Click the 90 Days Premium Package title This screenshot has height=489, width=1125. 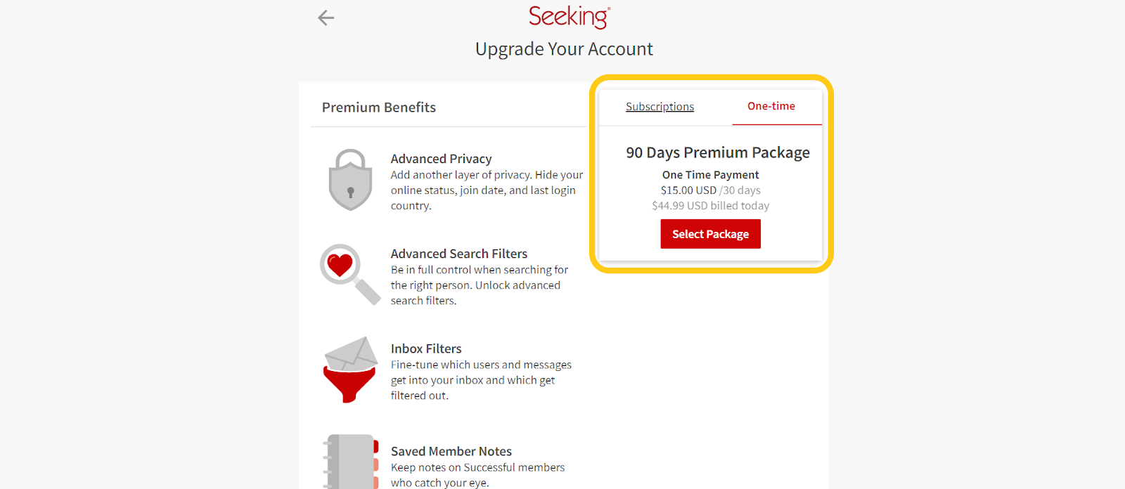pos(718,152)
